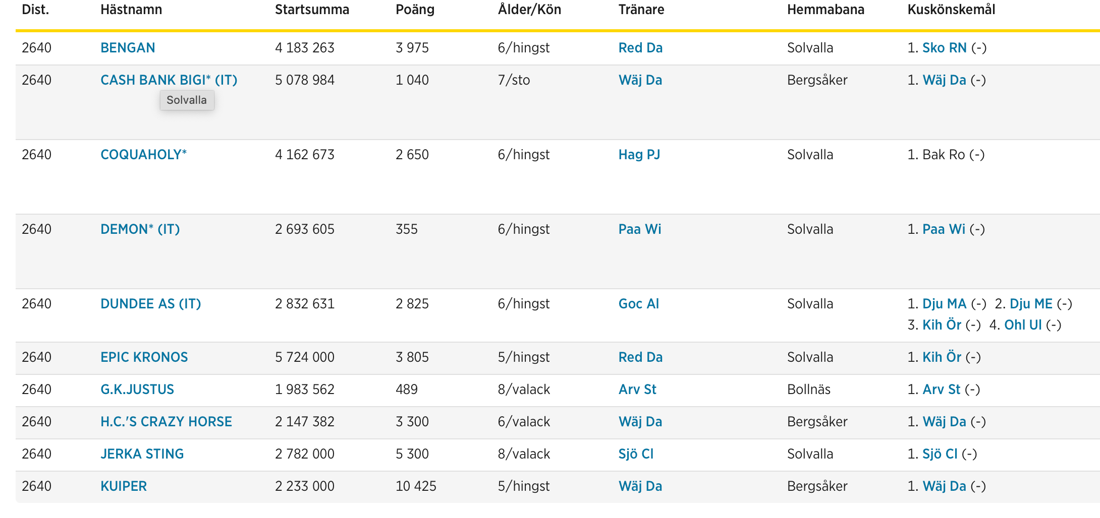Select the DUNDEE AS (IT) link

pos(150,304)
